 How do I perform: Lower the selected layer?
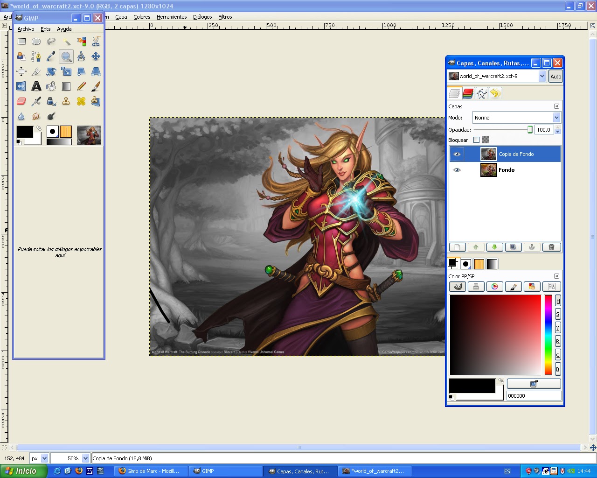494,247
